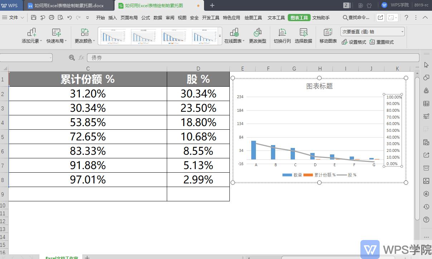Viewport: 432px width, 259px height.
Task: Switch to the 数据 ribbon tab
Action: click(x=157, y=17)
